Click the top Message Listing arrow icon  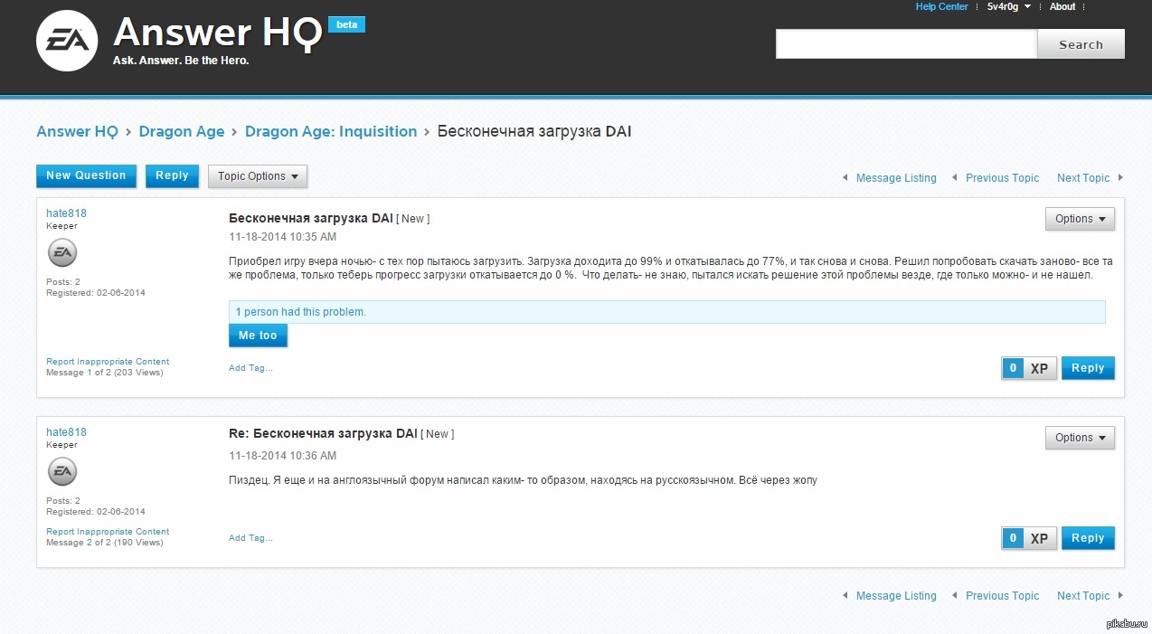(x=845, y=177)
